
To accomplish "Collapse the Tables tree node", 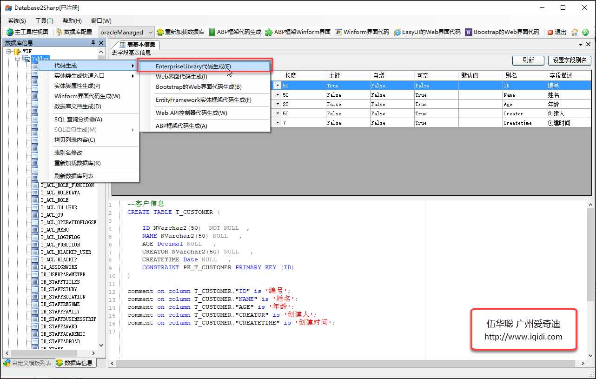I will [18, 59].
